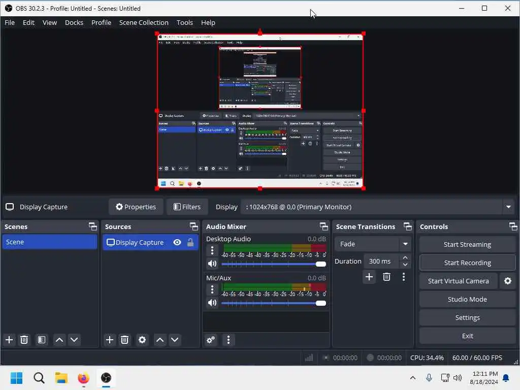This screenshot has height=390, width=520.
Task: Open source properties gear in Sources panel
Action: (142, 340)
